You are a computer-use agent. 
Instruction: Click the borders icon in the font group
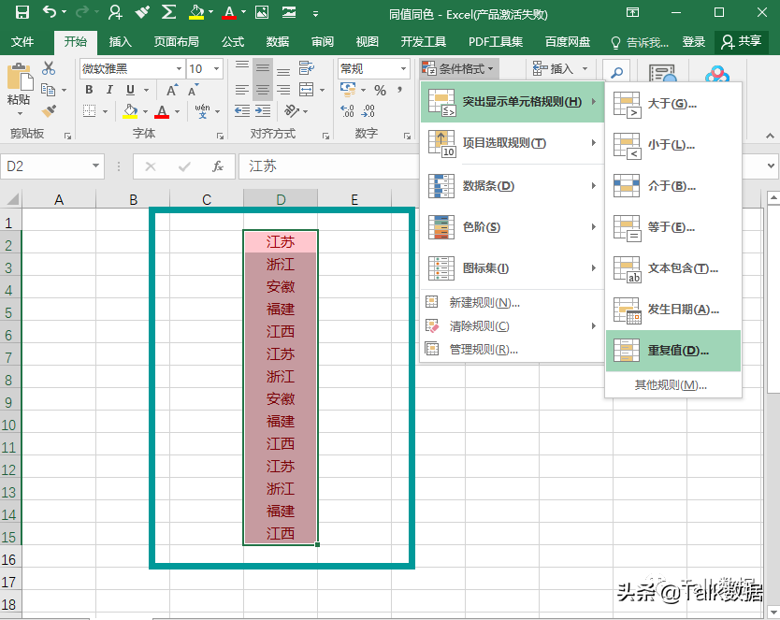[x=89, y=111]
